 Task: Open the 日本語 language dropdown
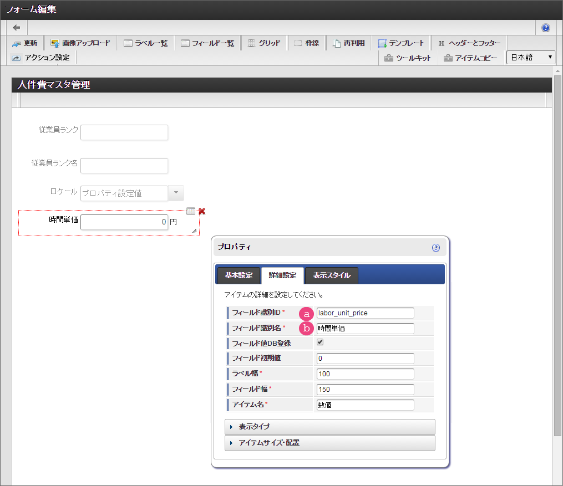(x=531, y=58)
